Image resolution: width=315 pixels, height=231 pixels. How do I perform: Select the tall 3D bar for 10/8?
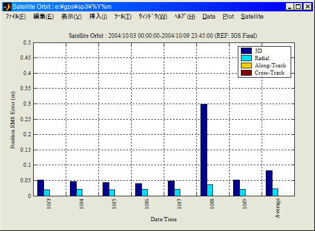(x=204, y=149)
